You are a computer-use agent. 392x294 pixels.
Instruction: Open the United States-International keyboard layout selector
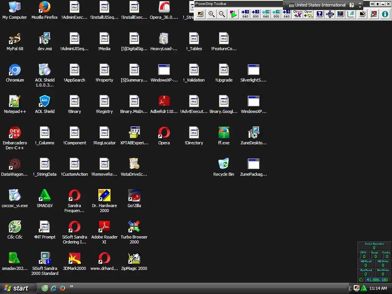(x=317, y=5)
